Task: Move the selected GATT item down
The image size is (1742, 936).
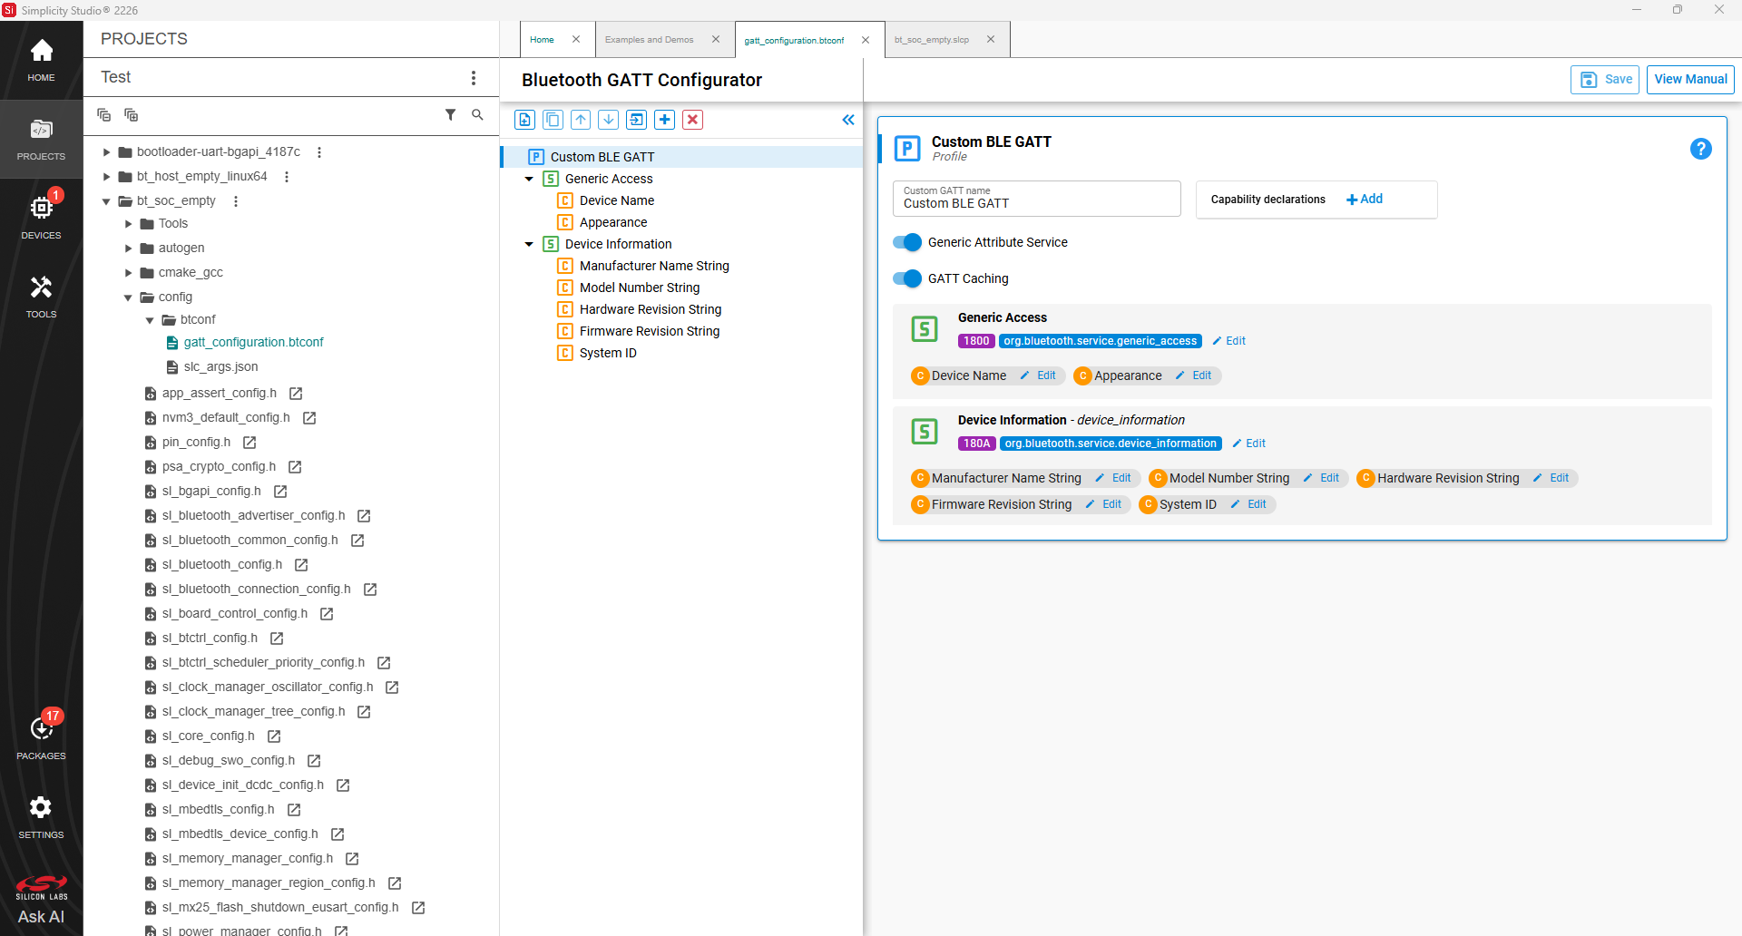Action: [609, 120]
